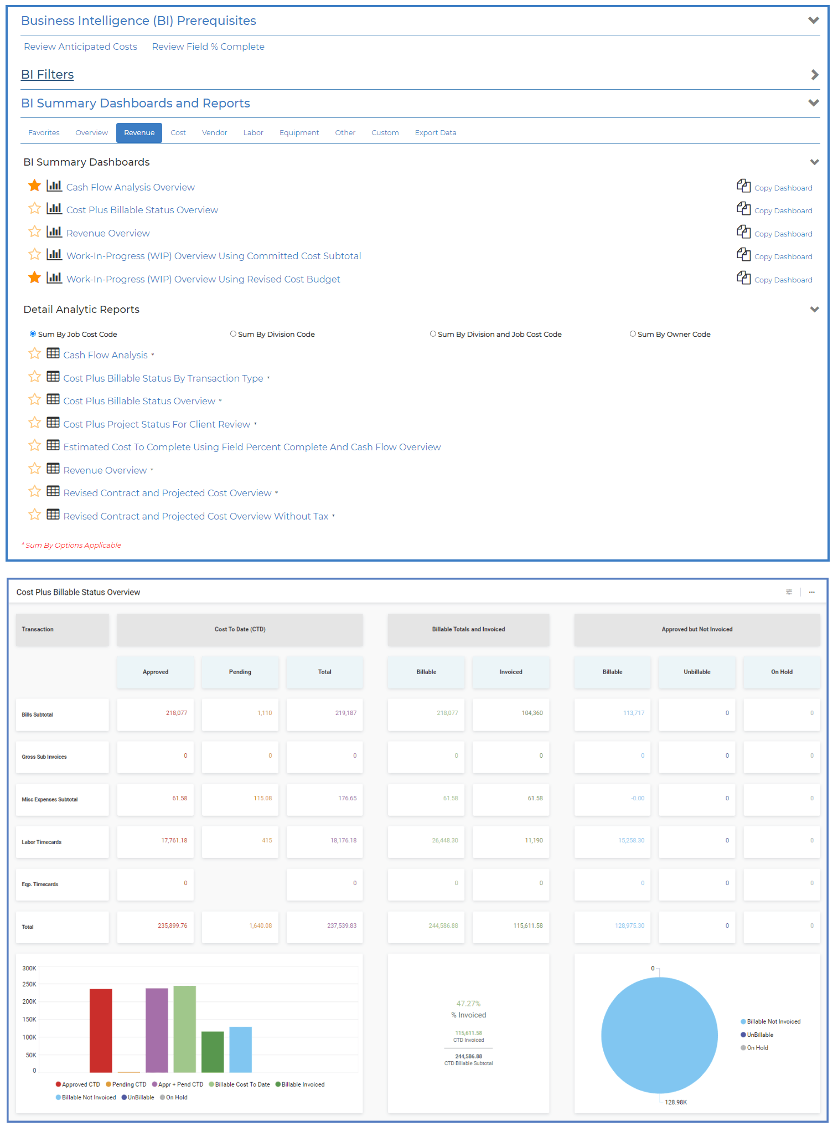The image size is (838, 1131).
Task: Click copy icon for Cash Flow Analysis Overview
Action: click(743, 186)
